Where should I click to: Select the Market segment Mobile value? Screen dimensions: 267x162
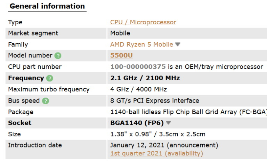point(120,33)
